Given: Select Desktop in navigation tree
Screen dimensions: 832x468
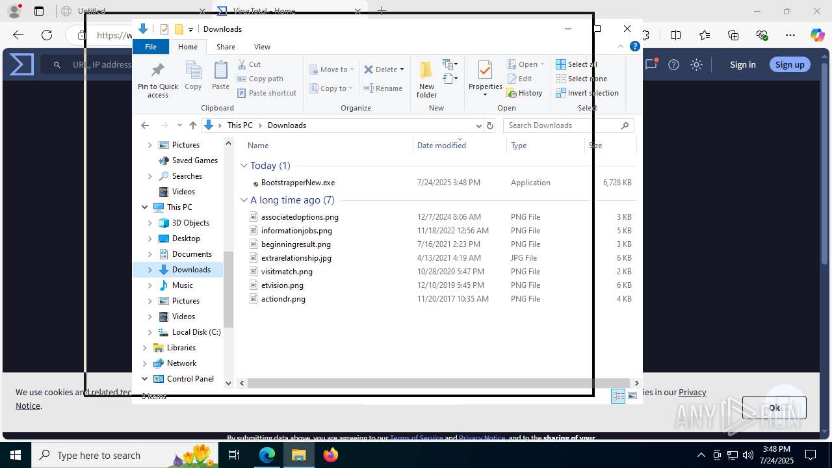Looking at the screenshot, I should point(186,239).
